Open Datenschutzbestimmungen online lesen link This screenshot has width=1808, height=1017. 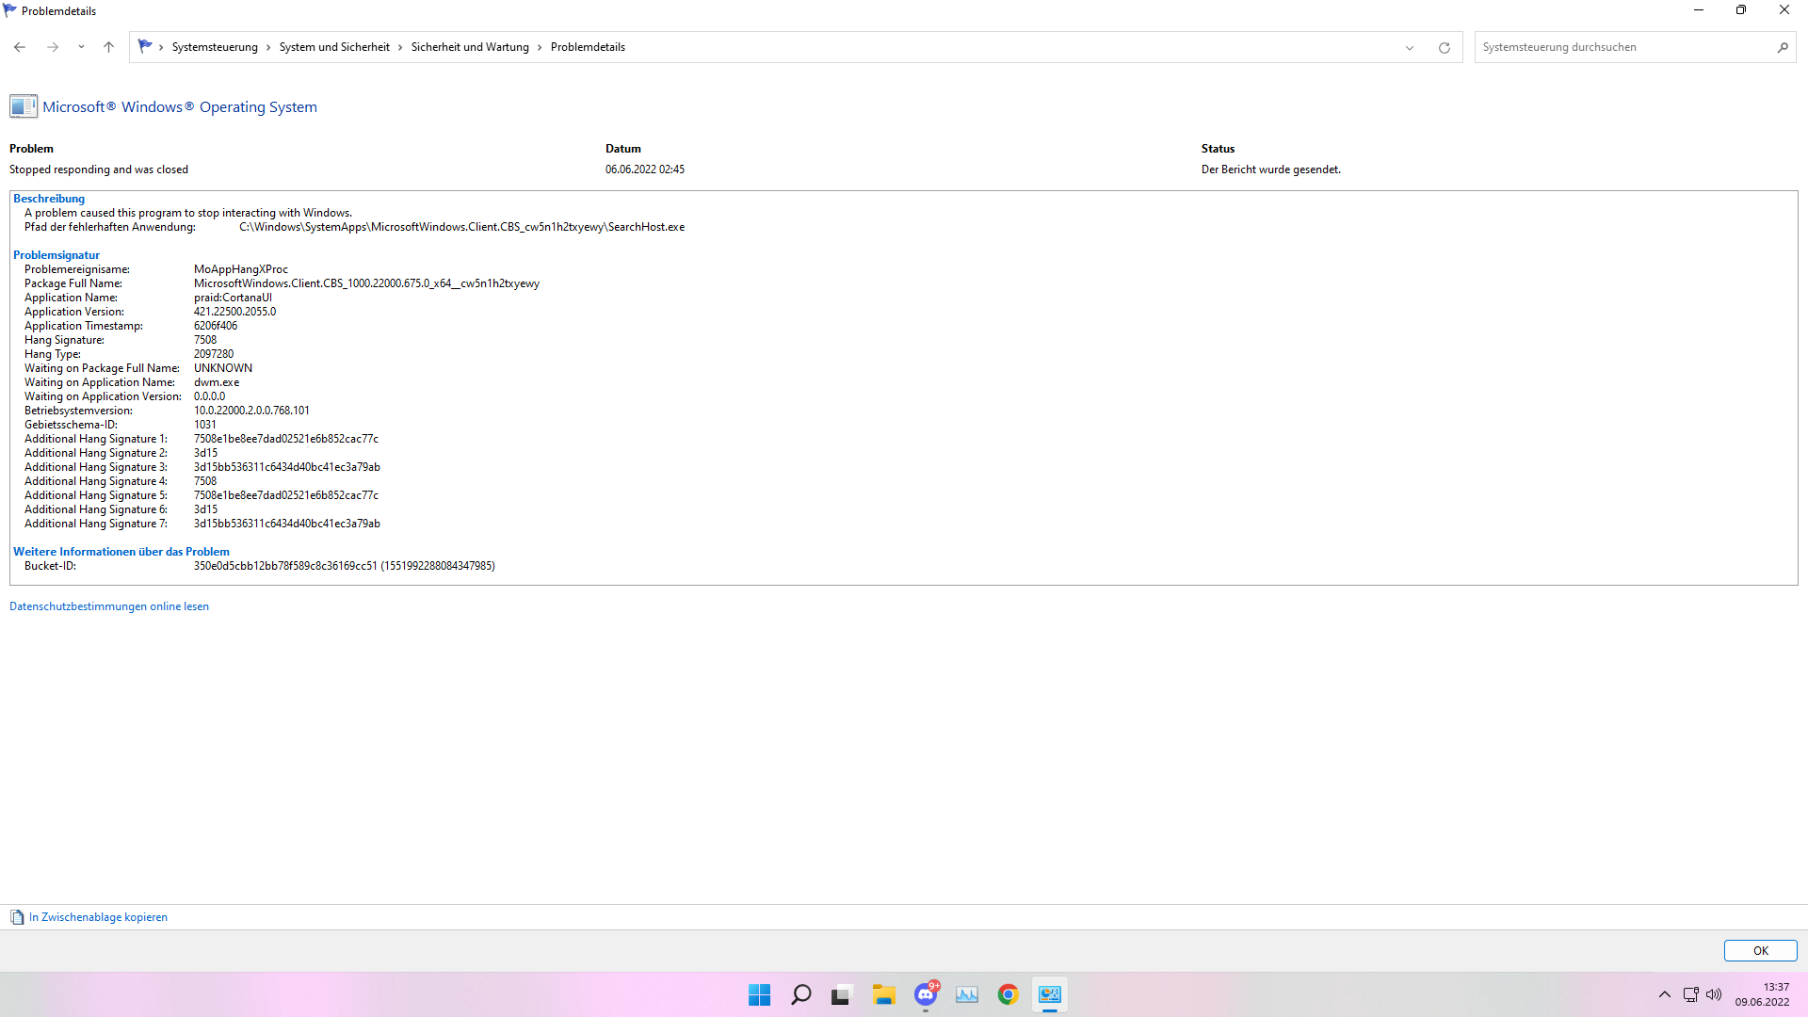pyautogui.click(x=109, y=605)
